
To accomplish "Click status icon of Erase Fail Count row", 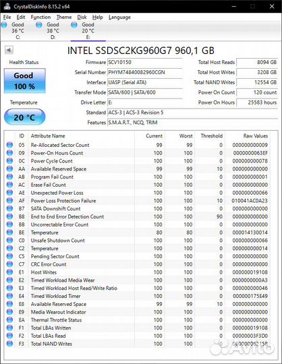I will (x=9, y=185).
